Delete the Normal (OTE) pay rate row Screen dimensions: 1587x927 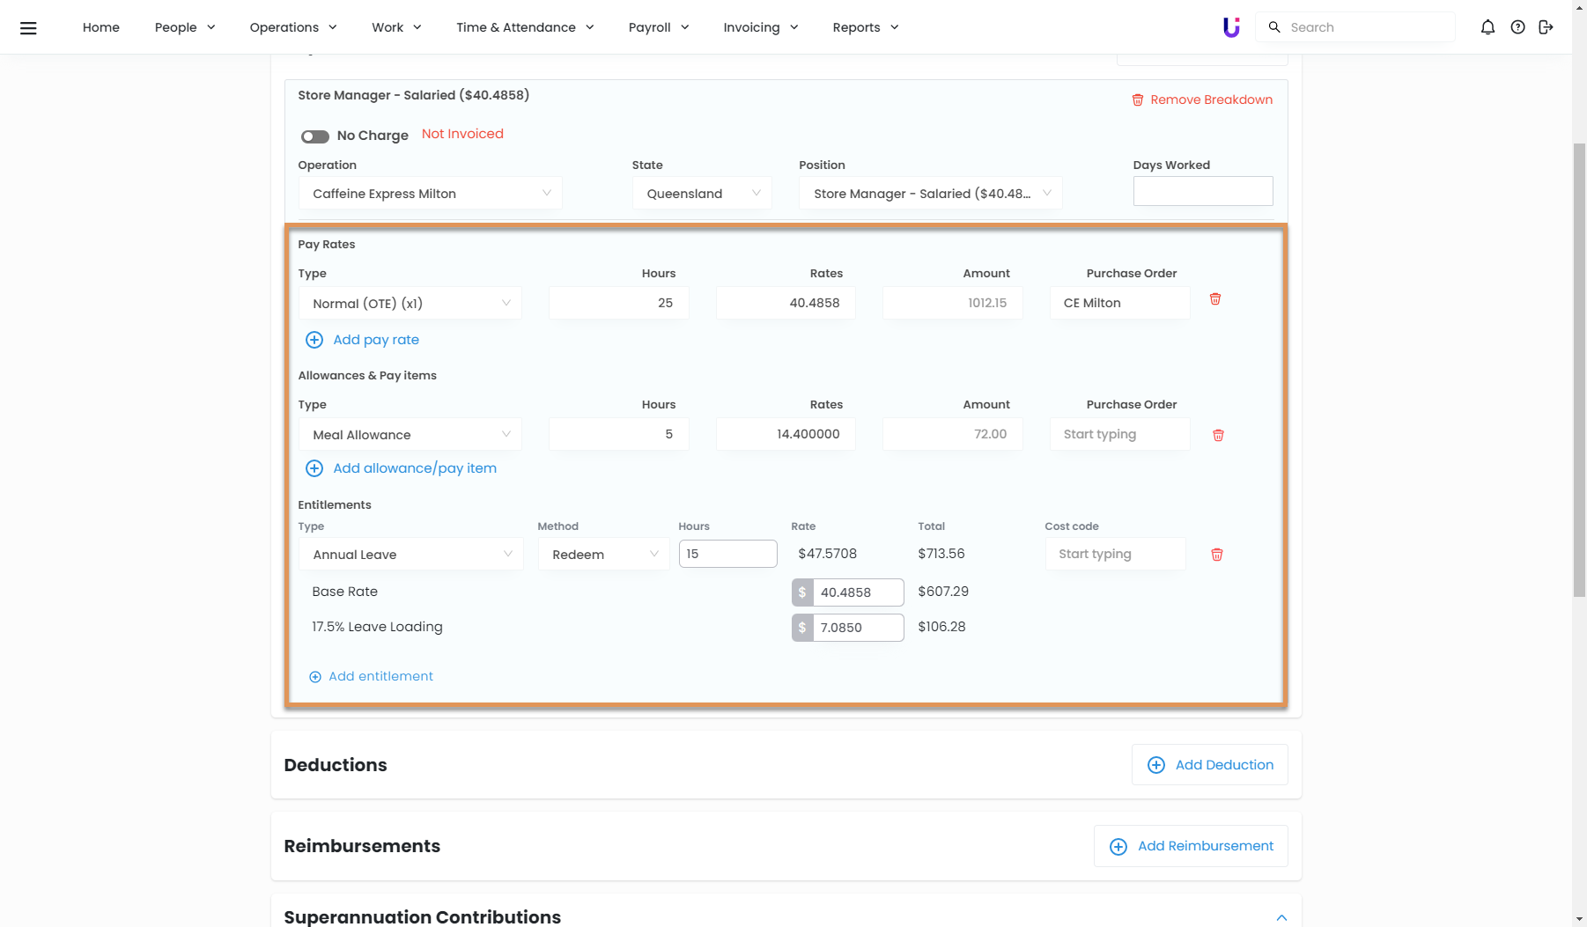click(x=1215, y=299)
